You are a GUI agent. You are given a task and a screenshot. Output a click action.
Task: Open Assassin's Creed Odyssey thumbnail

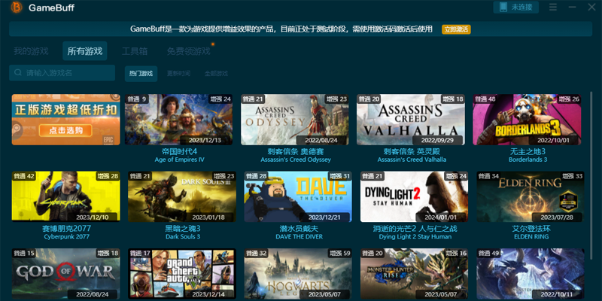295,120
